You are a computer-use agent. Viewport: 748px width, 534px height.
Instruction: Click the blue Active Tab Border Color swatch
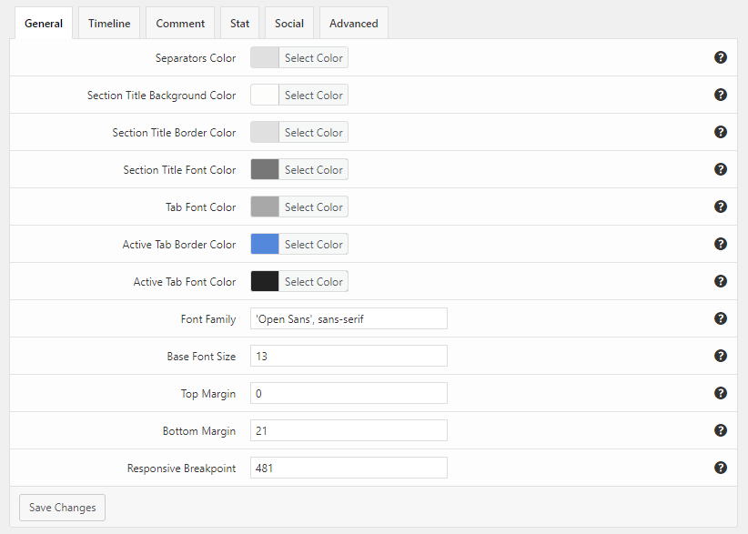[x=265, y=245]
